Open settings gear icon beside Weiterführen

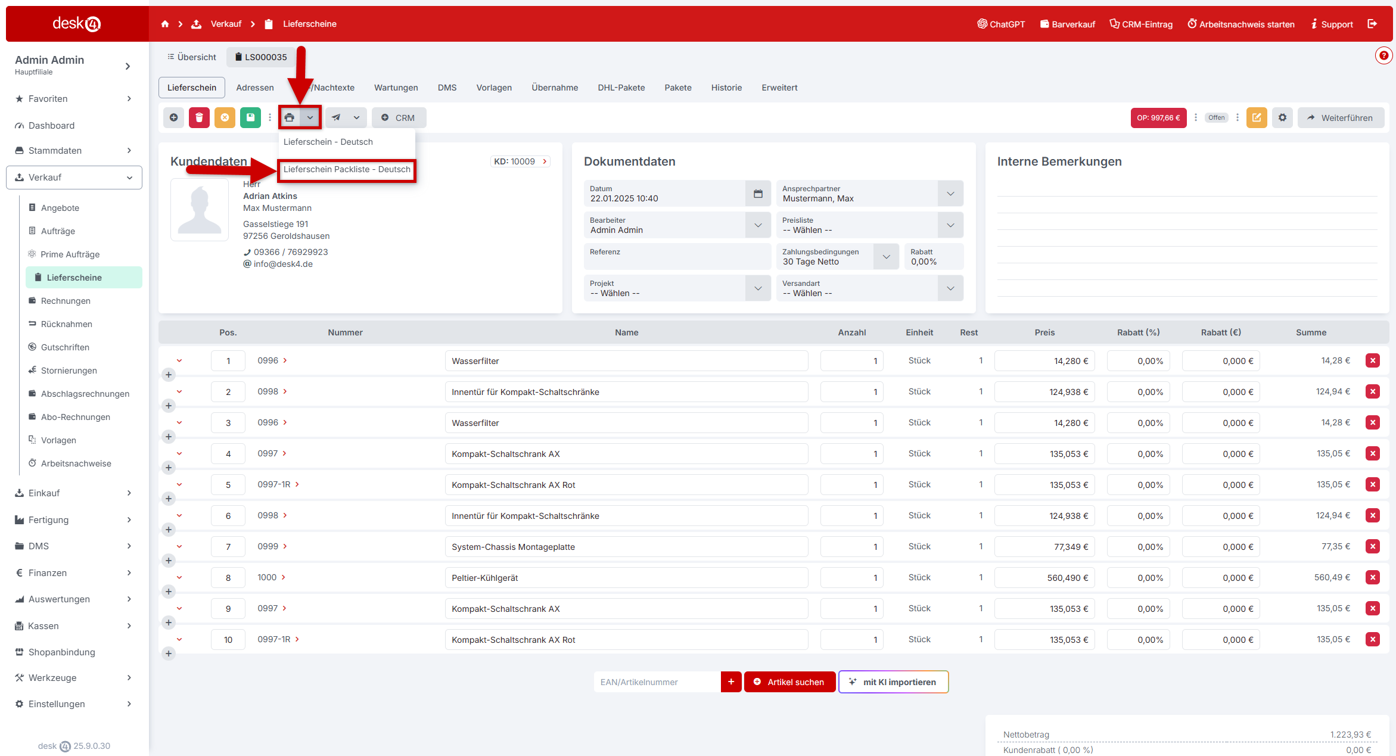1282,117
